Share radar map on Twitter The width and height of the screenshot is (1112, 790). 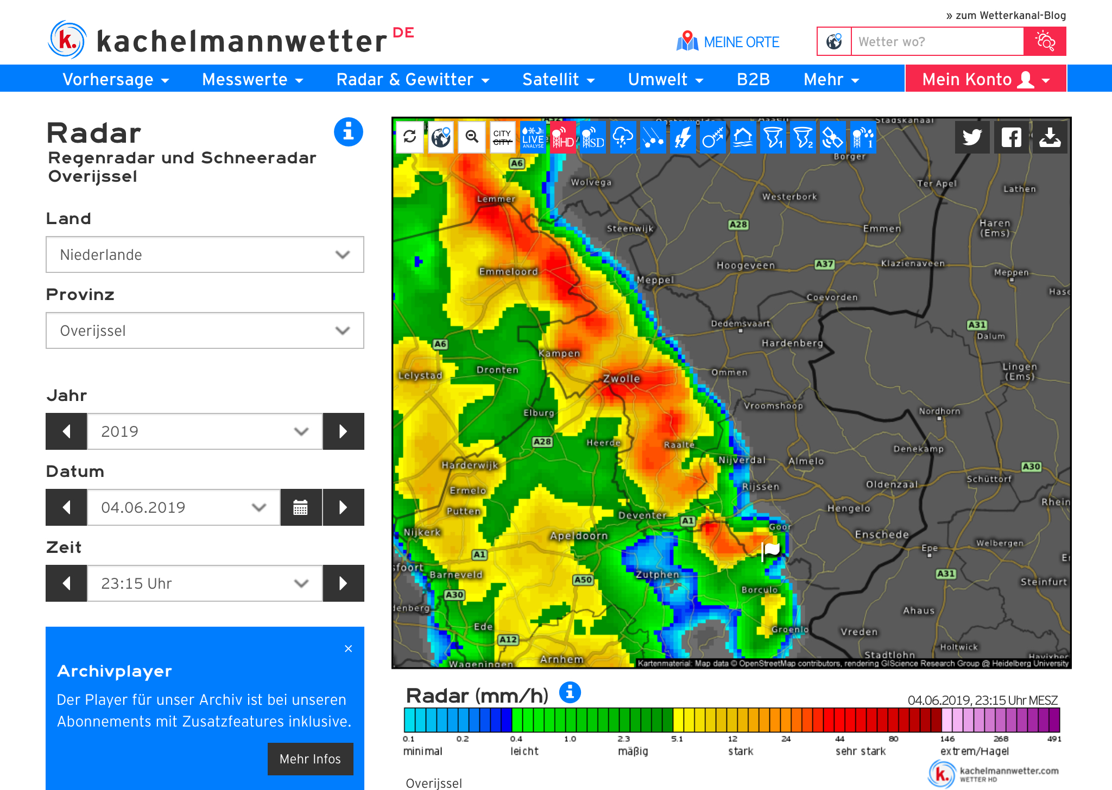[972, 137]
